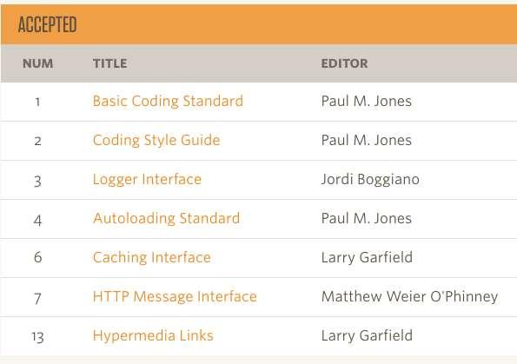The height and width of the screenshot is (364, 517).
Task: Click Paul M. Jones in Autoloading row
Action: pyautogui.click(x=367, y=218)
